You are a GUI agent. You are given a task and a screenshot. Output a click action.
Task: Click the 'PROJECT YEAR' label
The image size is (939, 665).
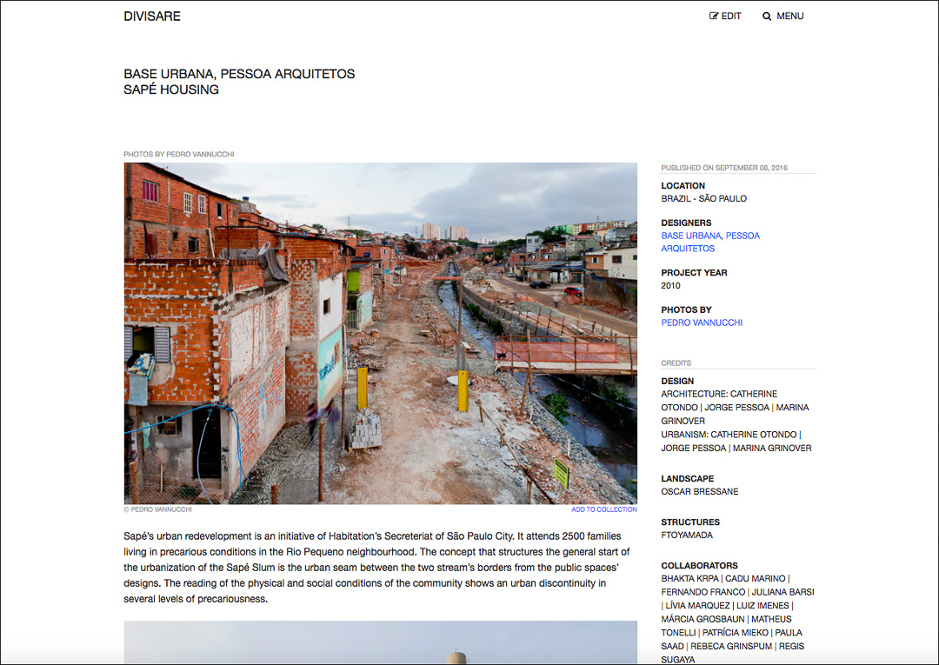point(694,273)
